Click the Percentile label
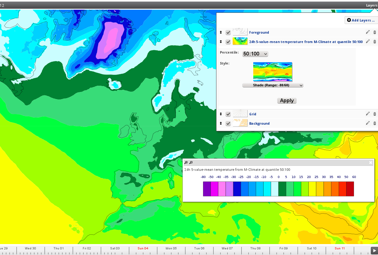378x255 pixels. [x=229, y=52]
